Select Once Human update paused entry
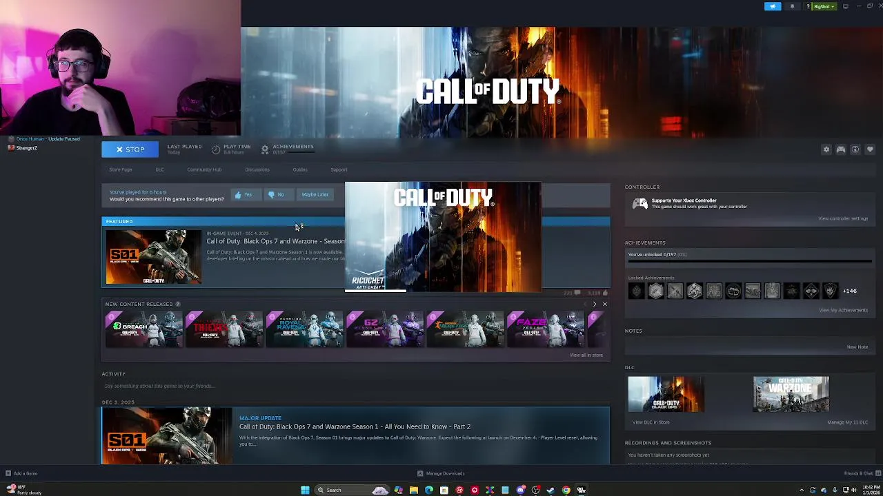The width and height of the screenshot is (883, 496). click(44, 138)
